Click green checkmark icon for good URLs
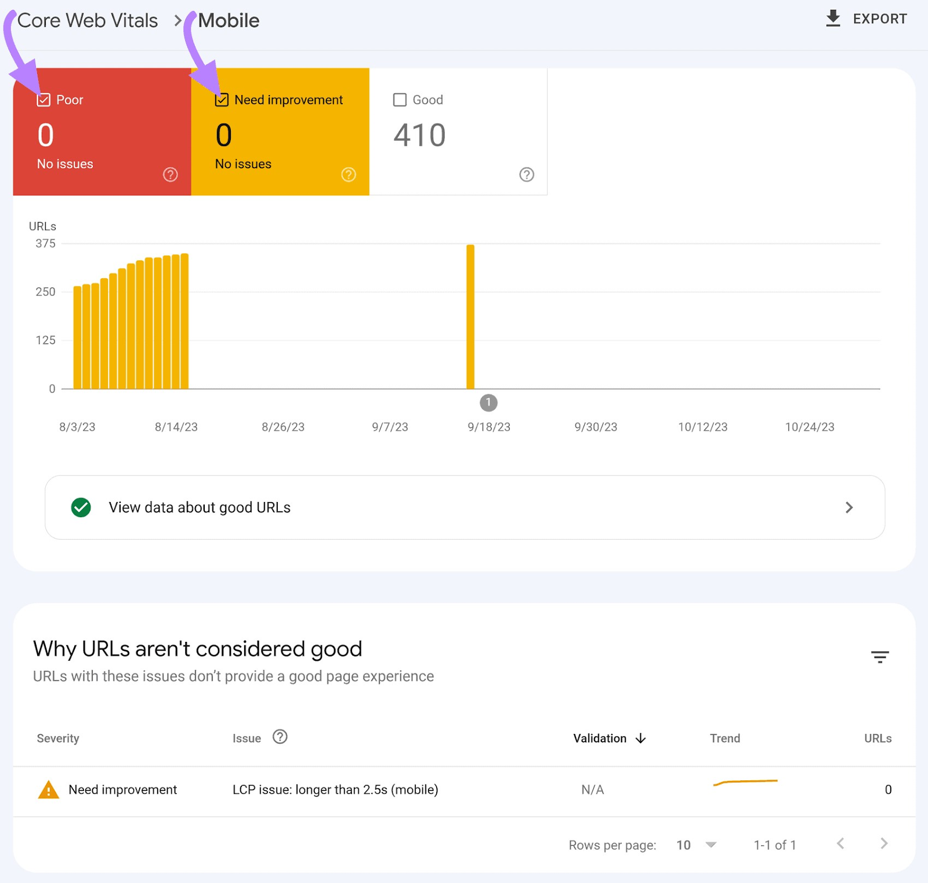 81,507
